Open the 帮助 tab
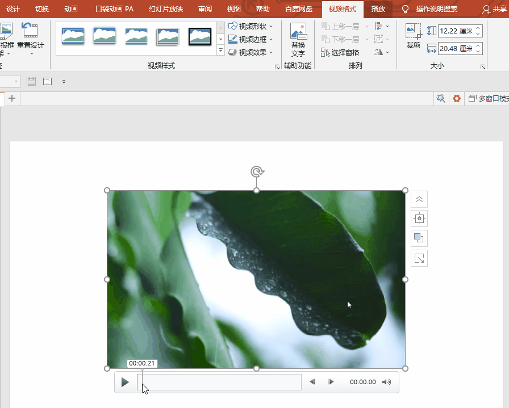 point(262,9)
